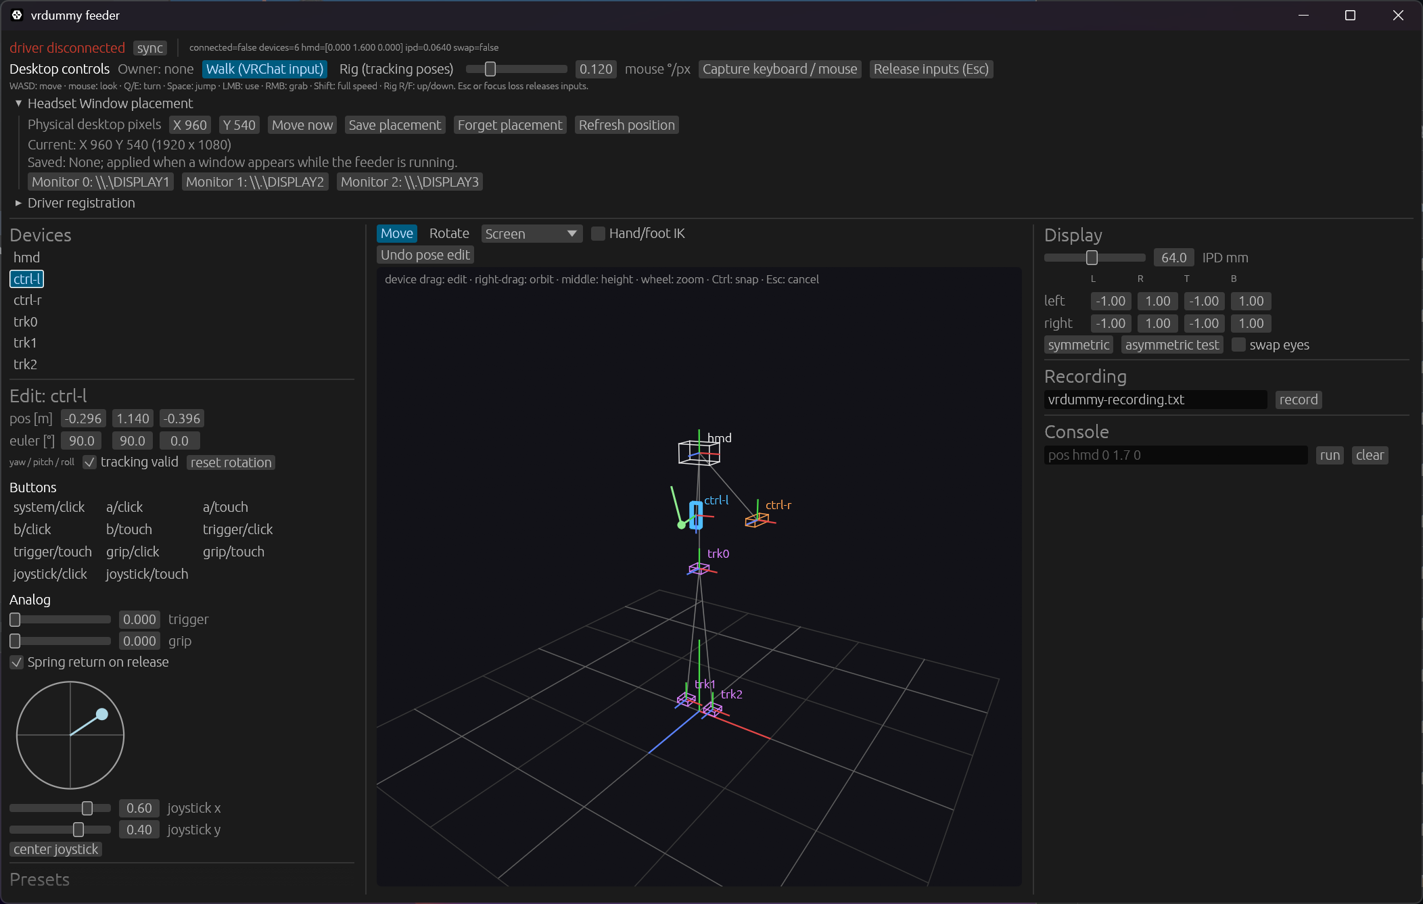Switch to Rig (tracking poses) mode

click(x=396, y=69)
